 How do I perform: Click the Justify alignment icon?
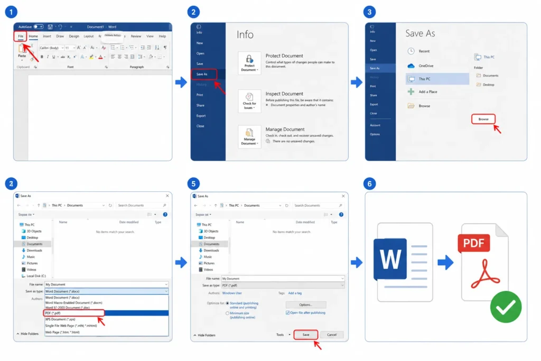pos(132,57)
